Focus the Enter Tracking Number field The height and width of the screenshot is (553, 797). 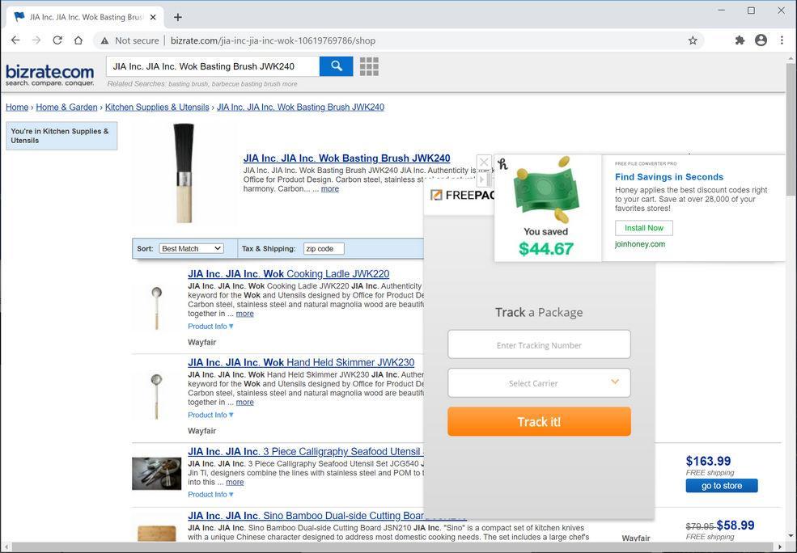point(539,344)
